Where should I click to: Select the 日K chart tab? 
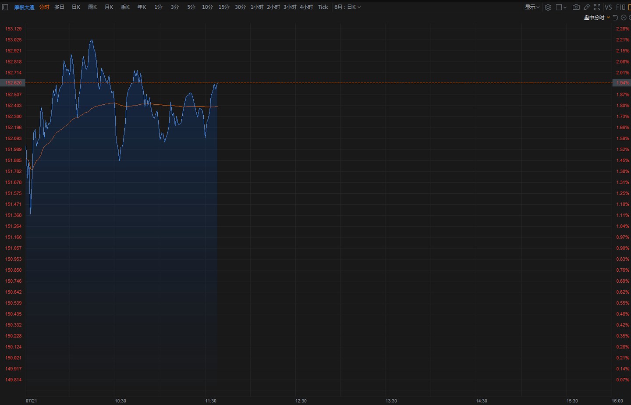[76, 7]
